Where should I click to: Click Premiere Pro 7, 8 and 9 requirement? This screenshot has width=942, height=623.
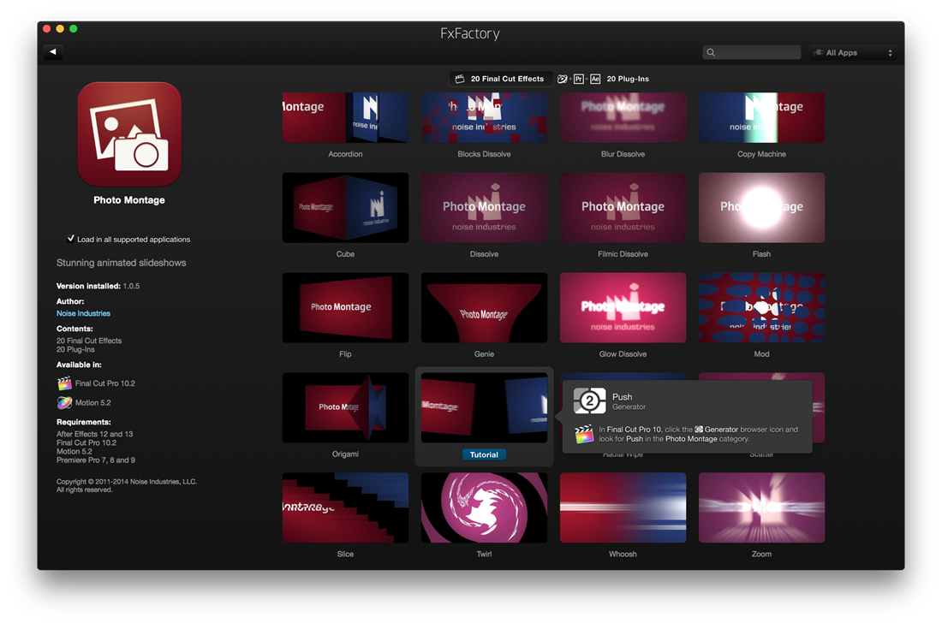(x=96, y=460)
